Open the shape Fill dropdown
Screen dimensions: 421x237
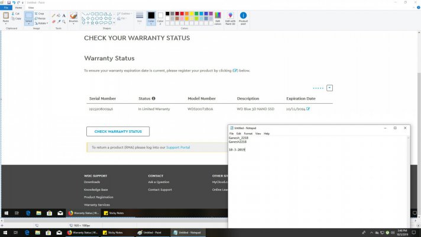[x=122, y=18]
